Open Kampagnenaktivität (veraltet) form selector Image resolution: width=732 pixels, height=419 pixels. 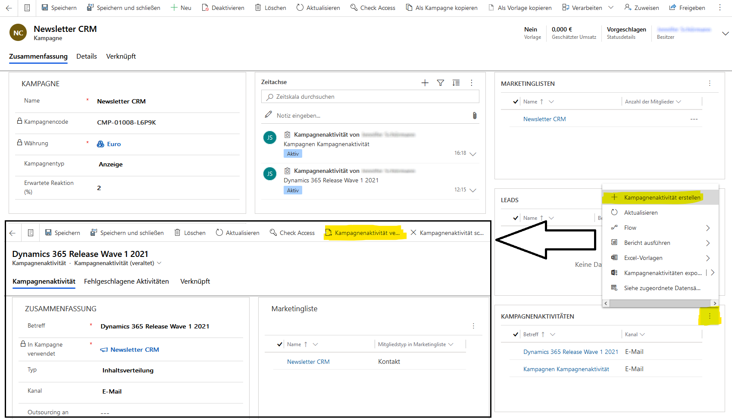pos(118,263)
